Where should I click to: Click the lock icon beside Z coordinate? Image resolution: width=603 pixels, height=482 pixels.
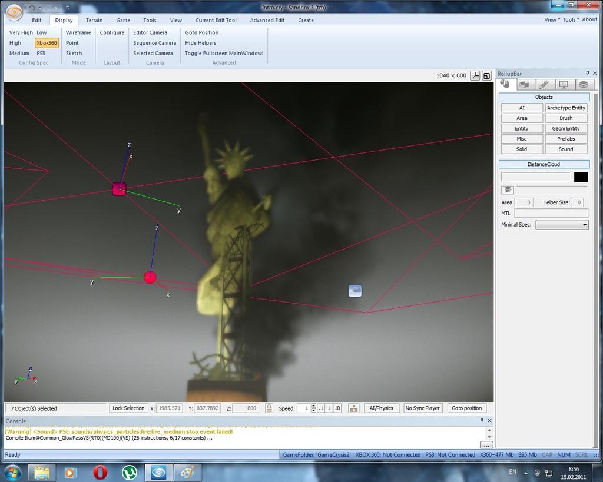tap(269, 408)
